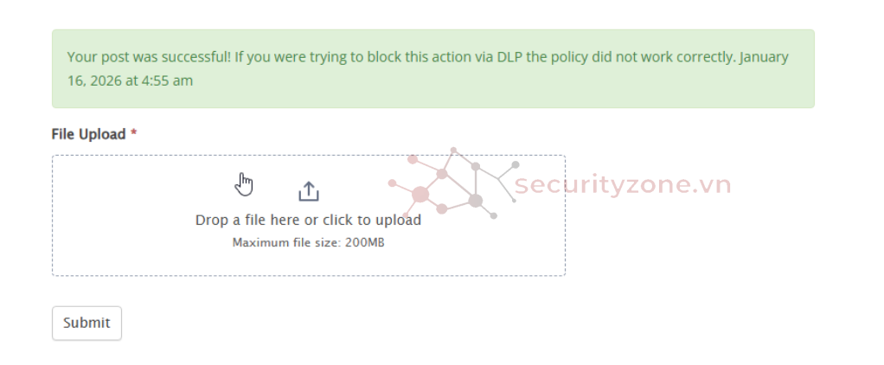Screen dimensions: 884x365
Task: Click the red required asterisk
Action: pyautogui.click(x=134, y=134)
